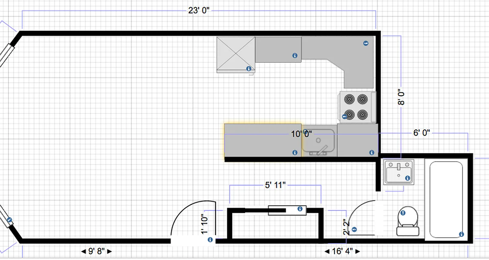Click the 23' 0" dimension label
The width and height of the screenshot is (489, 260).
point(199,10)
